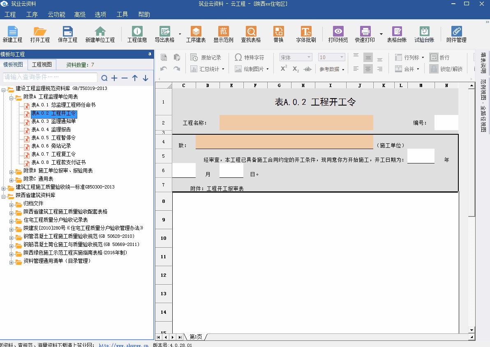Open the 查找表格 search tool

coord(251,34)
